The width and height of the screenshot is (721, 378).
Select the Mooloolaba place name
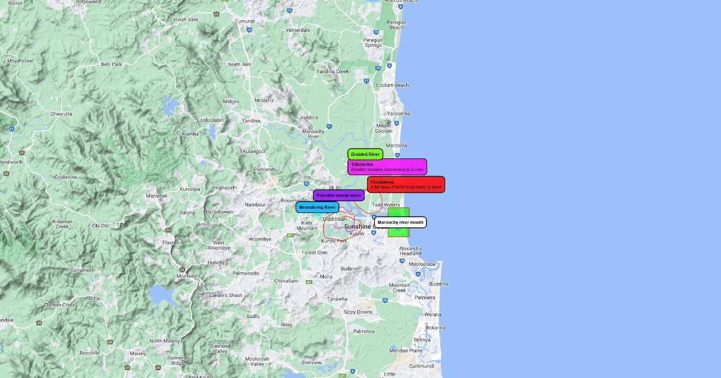[x=422, y=263]
